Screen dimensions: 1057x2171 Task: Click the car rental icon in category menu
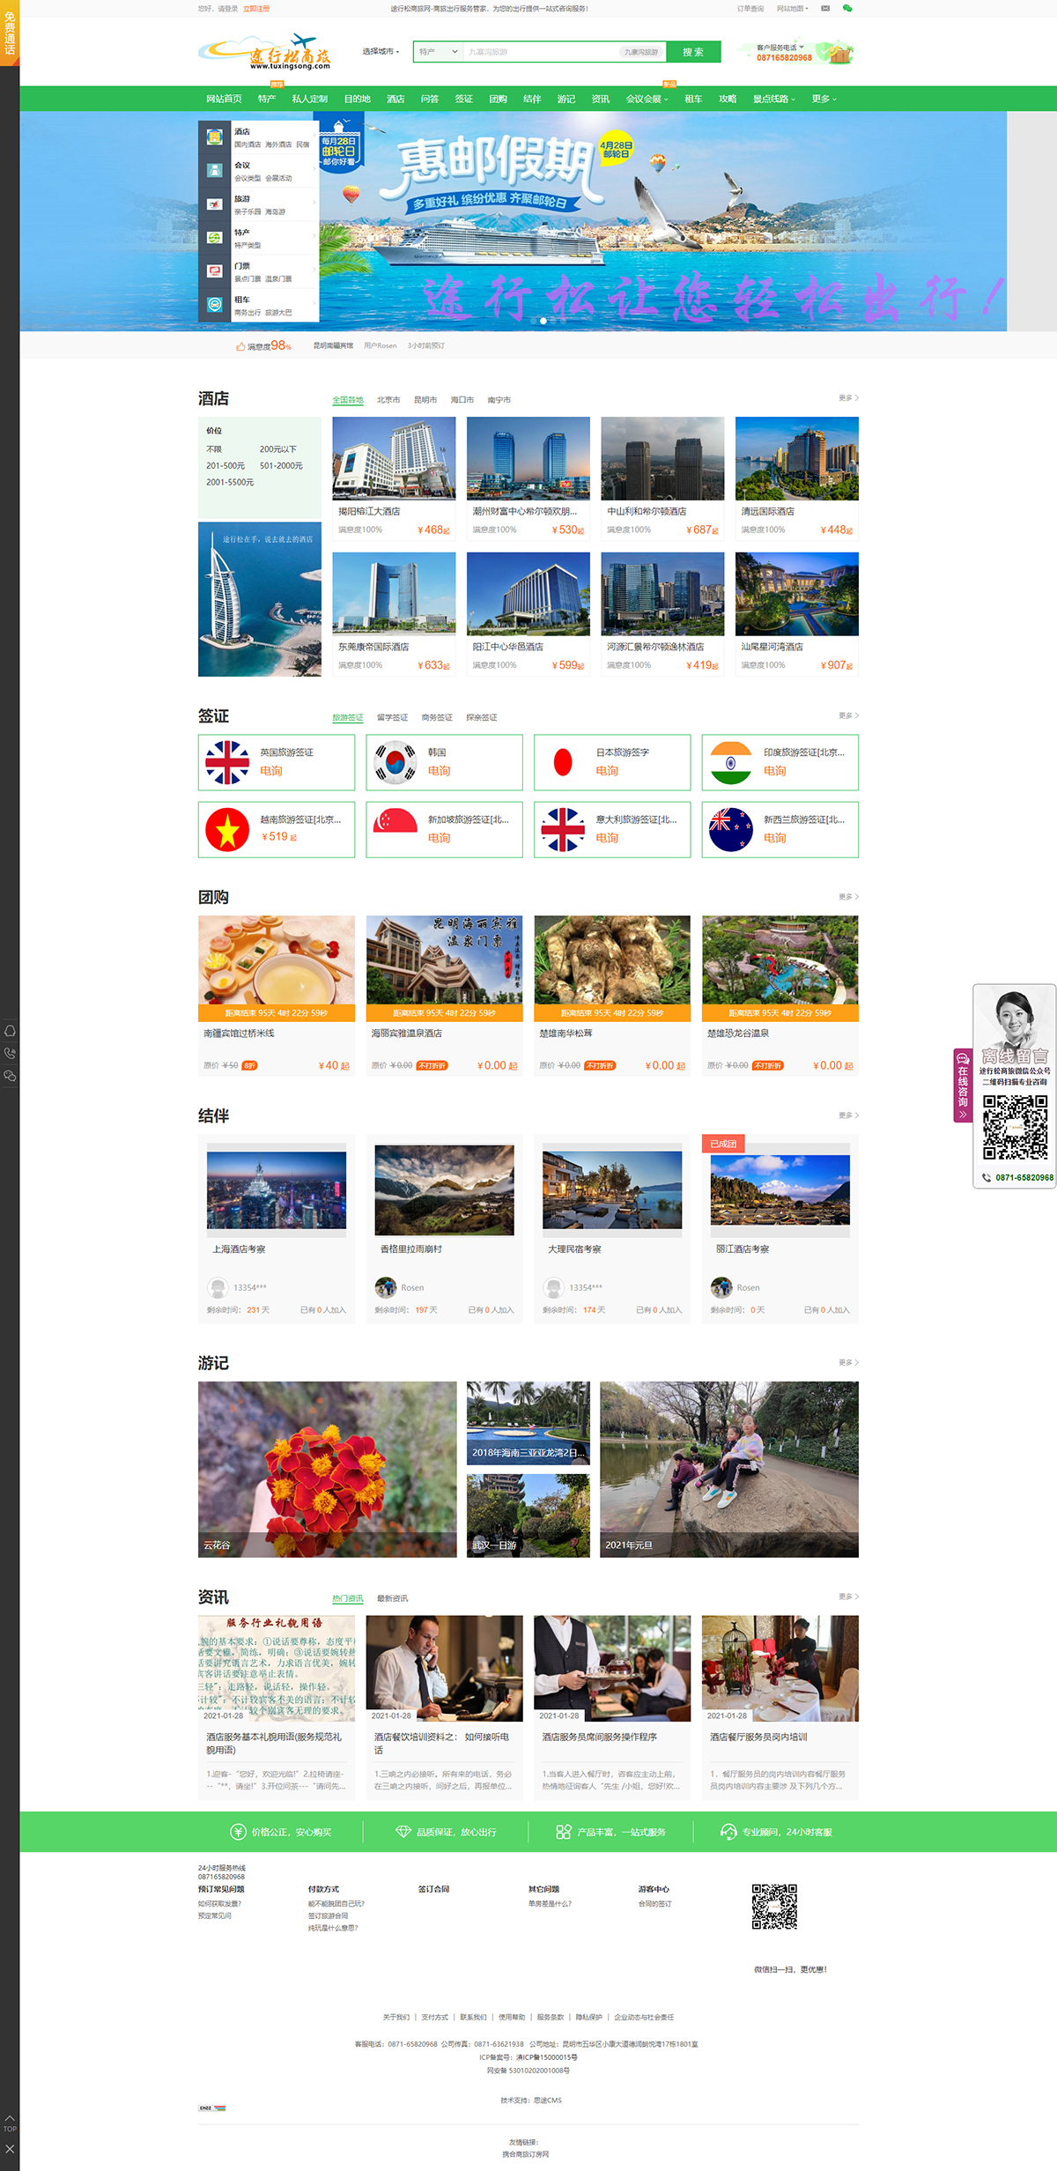pyautogui.click(x=215, y=305)
